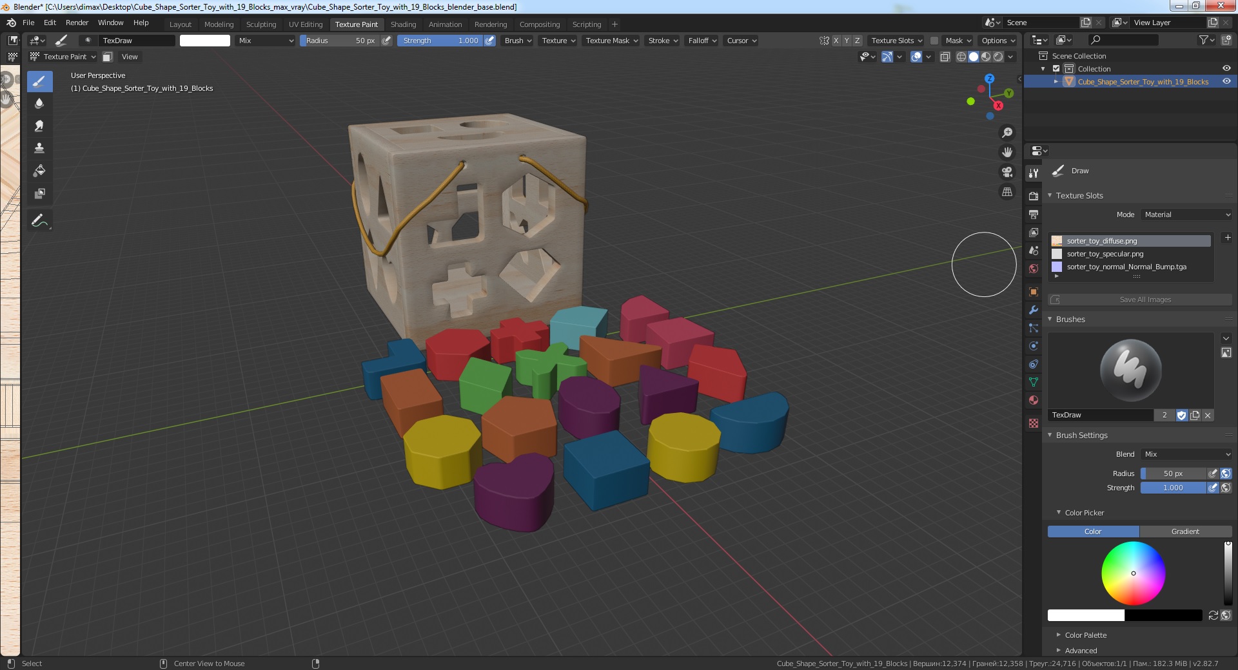The image size is (1238, 670).
Task: Toggle paint mask face selection box
Action: pos(108,57)
